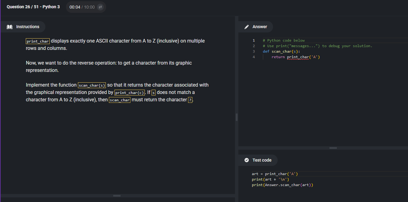This screenshot has height=202, width=408.
Task: Click code line 'def scan_char(s):'
Action: click(x=281, y=51)
